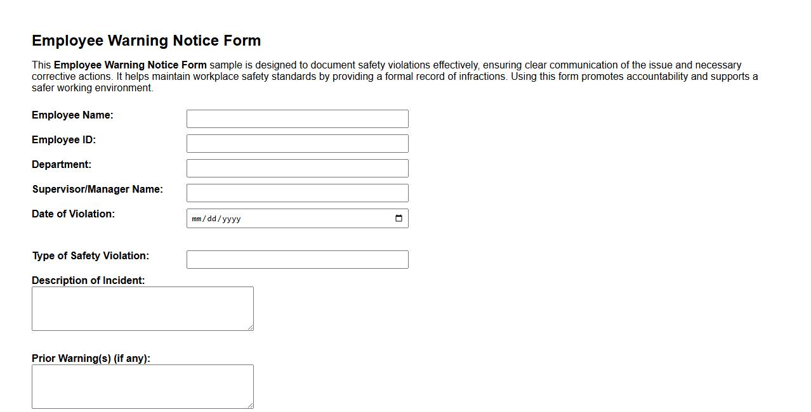Click the Employee Name label
Image resolution: width=811 pixels, height=412 pixels.
pos(73,115)
